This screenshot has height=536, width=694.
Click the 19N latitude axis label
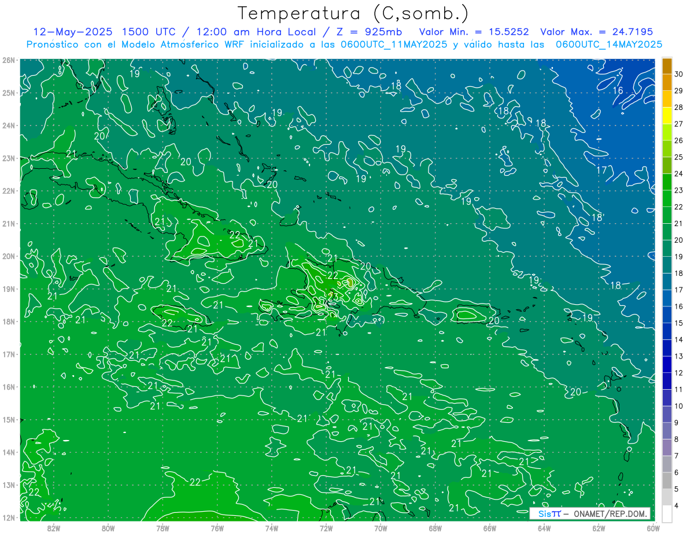pos(9,289)
